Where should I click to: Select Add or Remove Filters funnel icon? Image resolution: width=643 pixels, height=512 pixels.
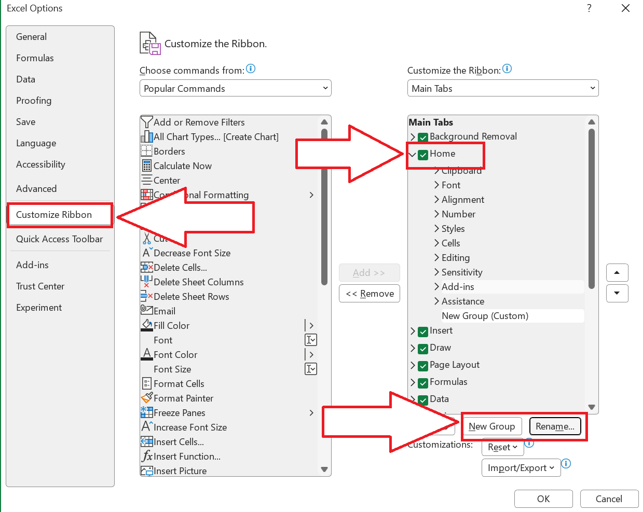coord(147,122)
